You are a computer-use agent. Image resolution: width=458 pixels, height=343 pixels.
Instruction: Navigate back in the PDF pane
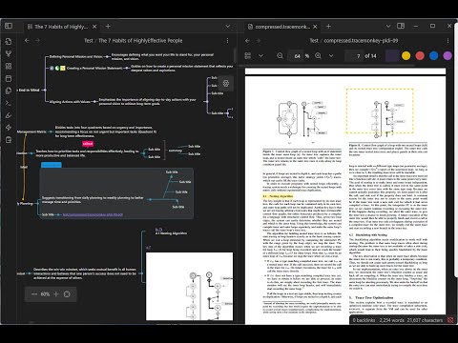(247, 40)
